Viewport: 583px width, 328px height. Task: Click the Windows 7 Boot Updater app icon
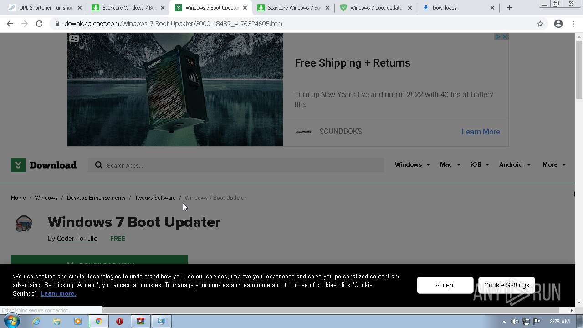point(24,224)
